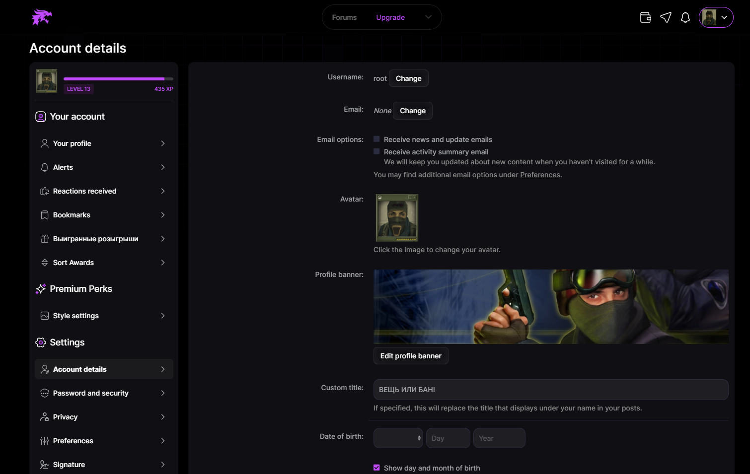
Task: Click the XP level progress bar
Action: coord(118,79)
